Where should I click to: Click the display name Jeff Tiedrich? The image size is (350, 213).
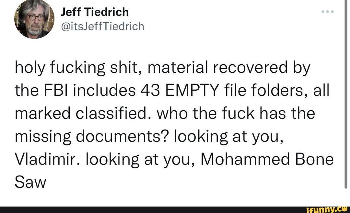click(x=95, y=12)
